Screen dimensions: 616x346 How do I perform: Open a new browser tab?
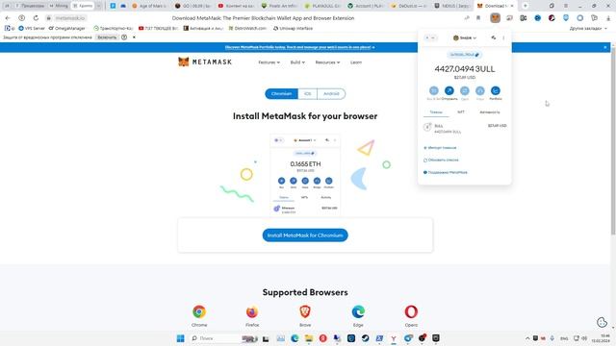526,6
